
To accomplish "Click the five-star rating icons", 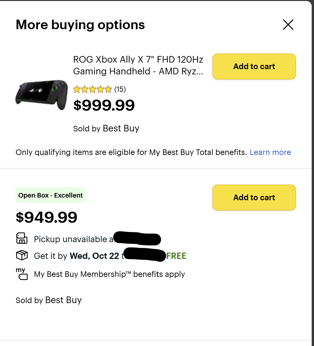I will (x=93, y=89).
